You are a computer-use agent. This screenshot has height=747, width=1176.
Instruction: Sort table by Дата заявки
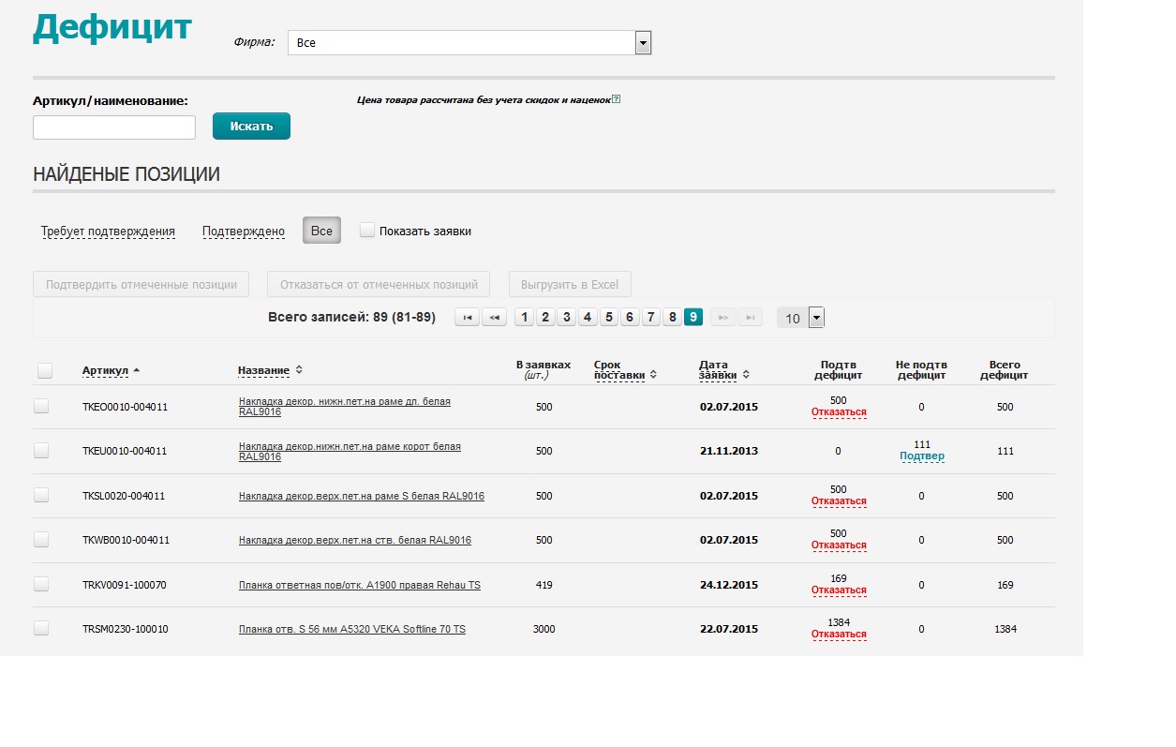pos(745,375)
